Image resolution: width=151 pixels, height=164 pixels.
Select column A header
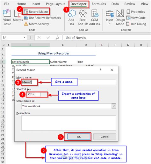coord(8,45)
